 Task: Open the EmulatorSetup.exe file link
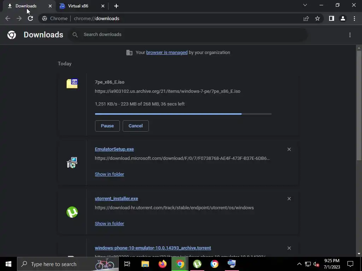(114, 149)
